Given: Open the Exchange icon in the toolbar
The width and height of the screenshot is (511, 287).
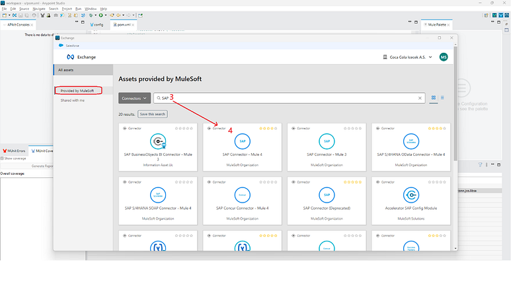Looking at the screenshot, I should point(15,15).
